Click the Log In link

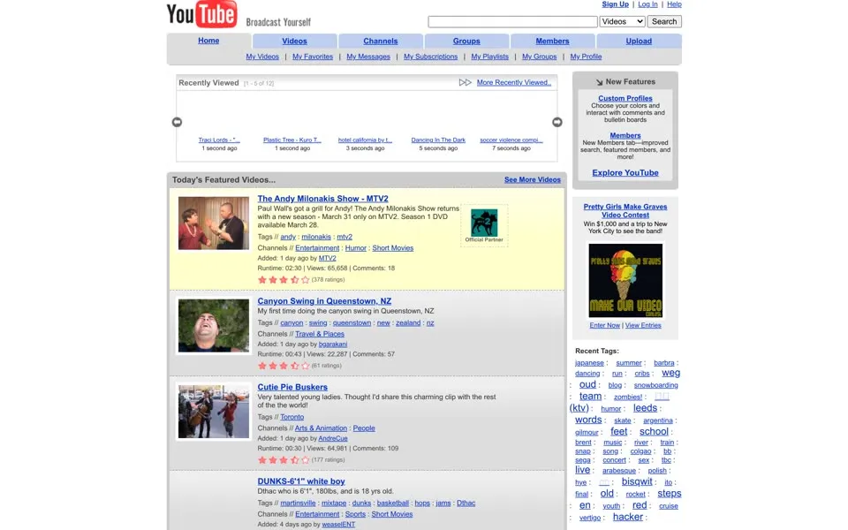pos(647,4)
